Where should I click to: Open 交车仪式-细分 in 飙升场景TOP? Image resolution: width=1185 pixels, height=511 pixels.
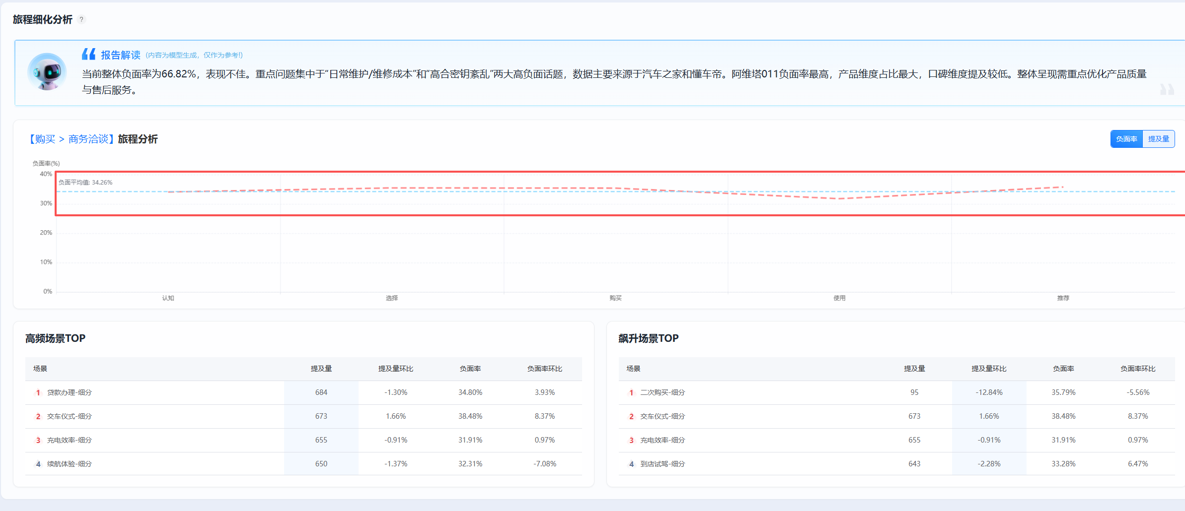coord(897,416)
